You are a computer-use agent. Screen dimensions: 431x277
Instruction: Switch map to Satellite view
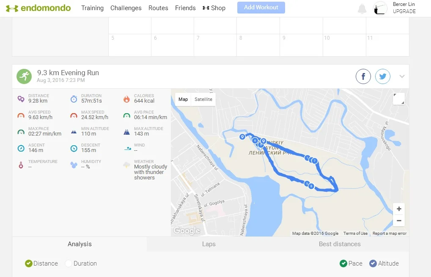tap(203, 100)
